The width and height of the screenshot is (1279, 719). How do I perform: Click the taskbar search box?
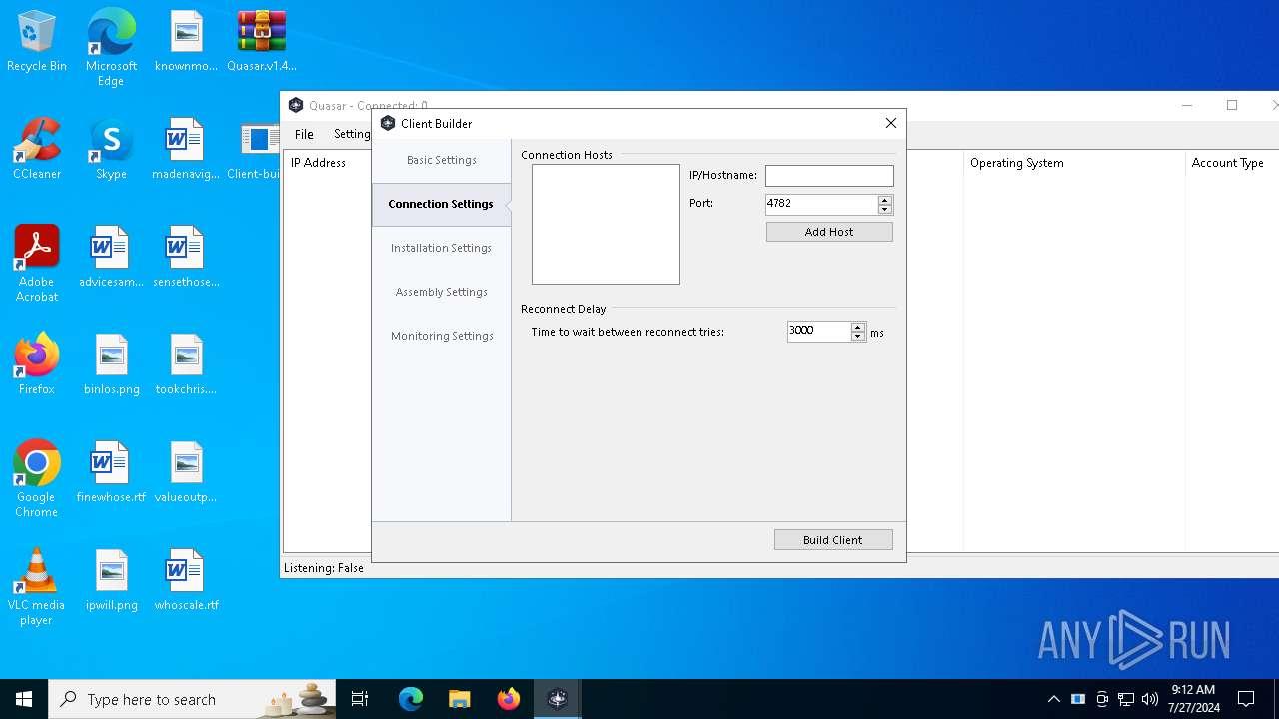click(x=194, y=699)
